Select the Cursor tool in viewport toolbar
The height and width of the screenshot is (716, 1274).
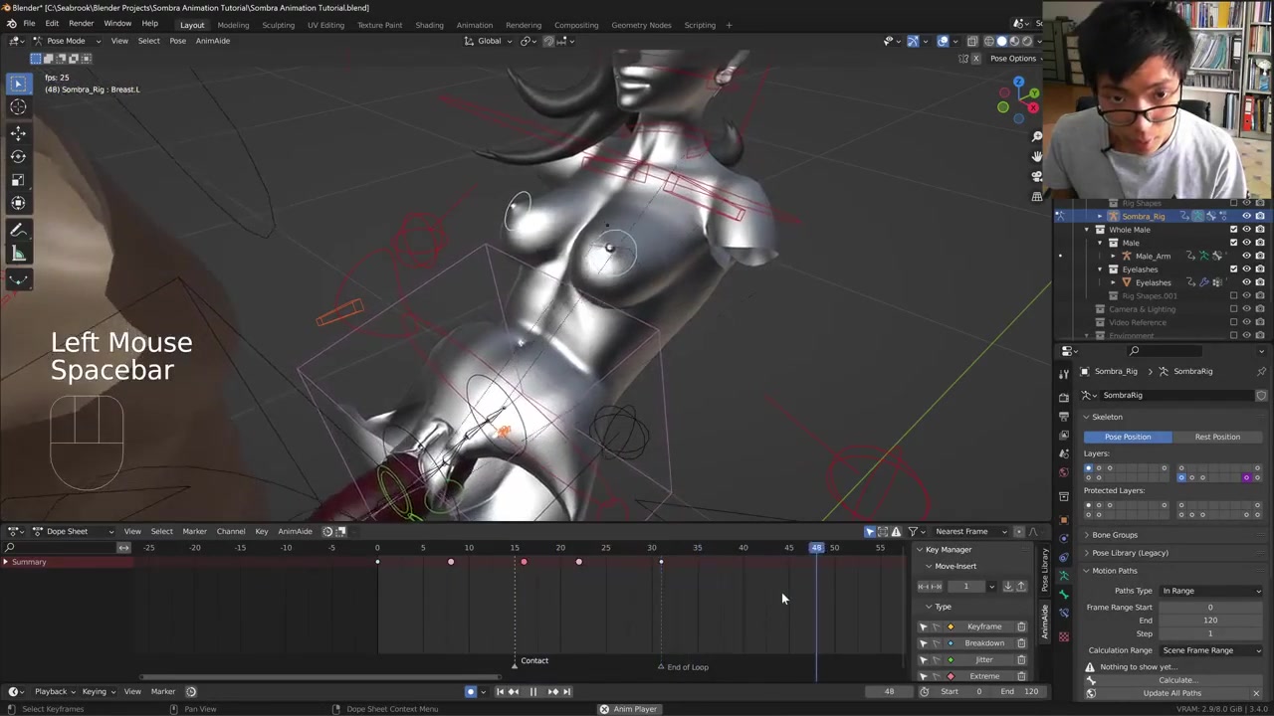(x=18, y=107)
